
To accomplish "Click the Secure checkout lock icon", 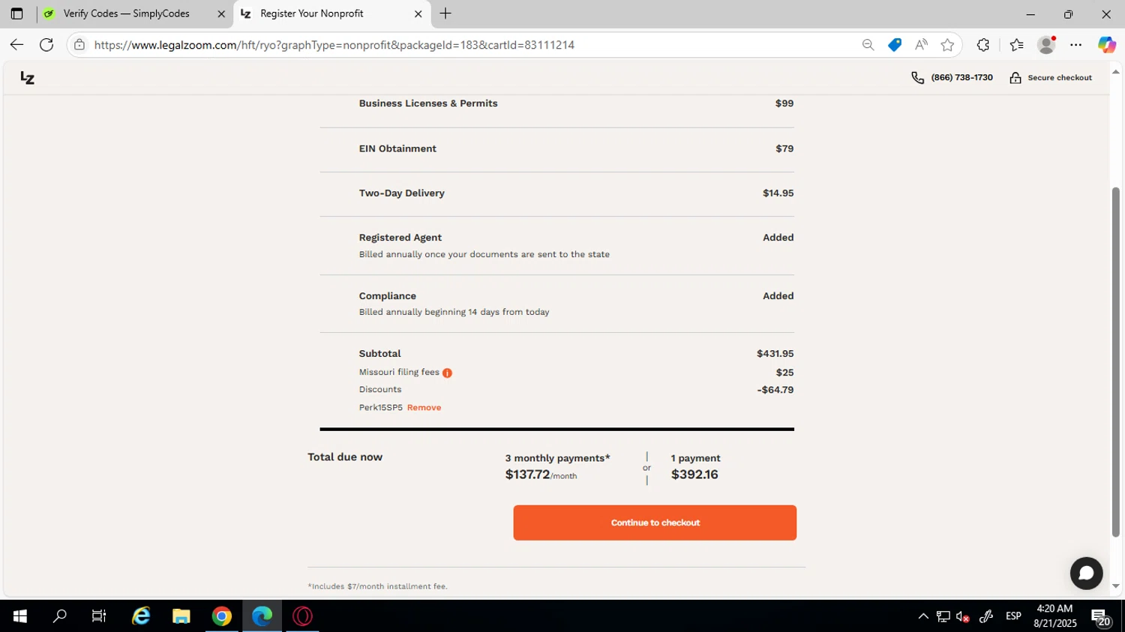I will pos(1015,78).
